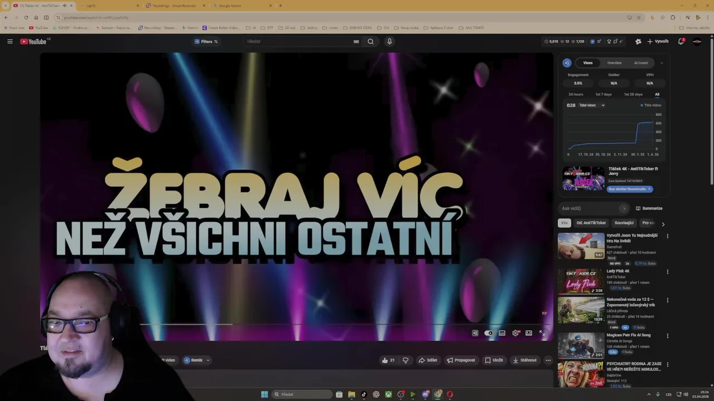Select the 1st 7 days range
The image size is (714, 401).
pos(603,94)
